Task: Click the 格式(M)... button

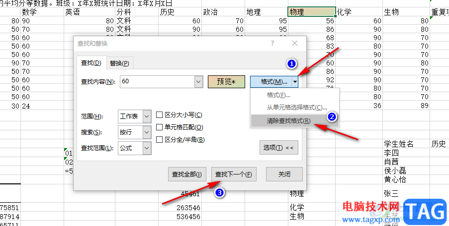Action: [x=271, y=82]
